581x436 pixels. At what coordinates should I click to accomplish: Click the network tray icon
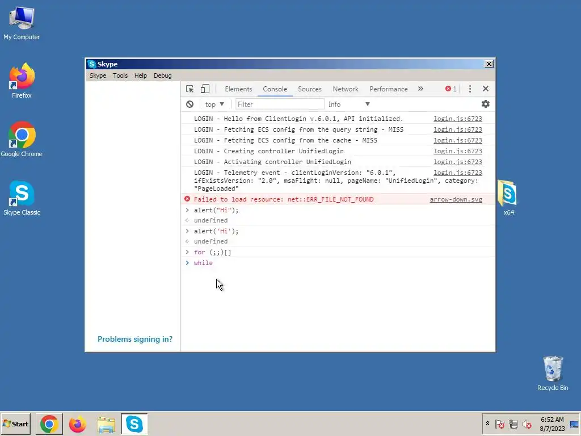513,424
